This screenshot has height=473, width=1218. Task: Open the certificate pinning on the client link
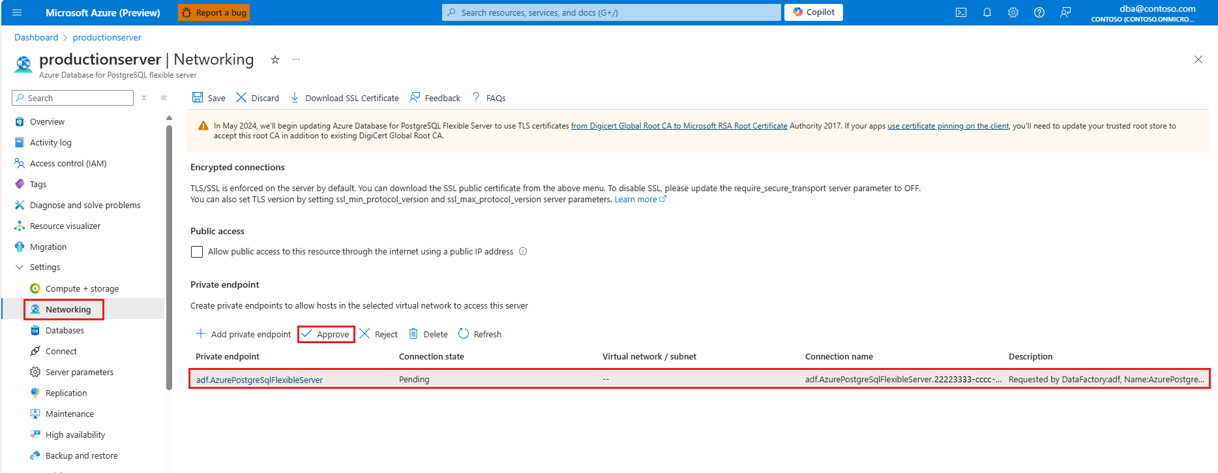(x=948, y=126)
